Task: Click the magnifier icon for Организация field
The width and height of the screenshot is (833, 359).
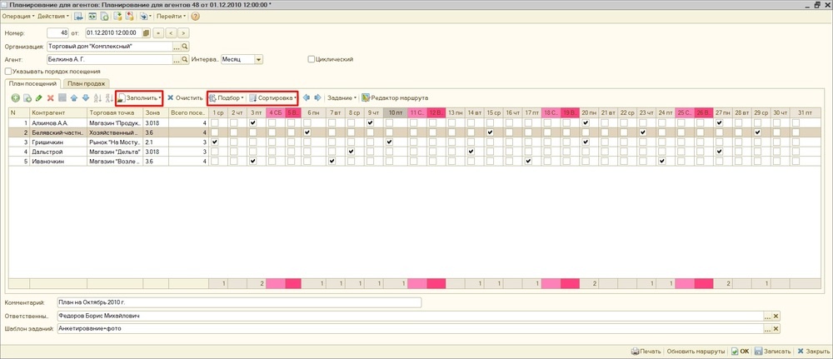Action: click(x=186, y=46)
